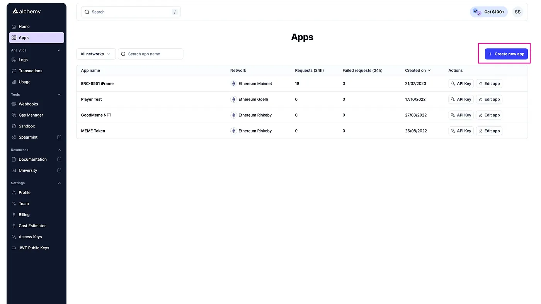Click the 17/10/2022 created date
Image resolution: width=541 pixels, height=304 pixels.
(x=415, y=99)
